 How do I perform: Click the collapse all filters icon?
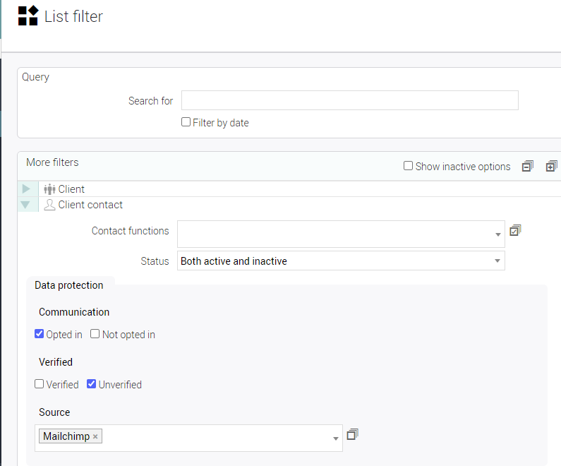pyautogui.click(x=527, y=167)
